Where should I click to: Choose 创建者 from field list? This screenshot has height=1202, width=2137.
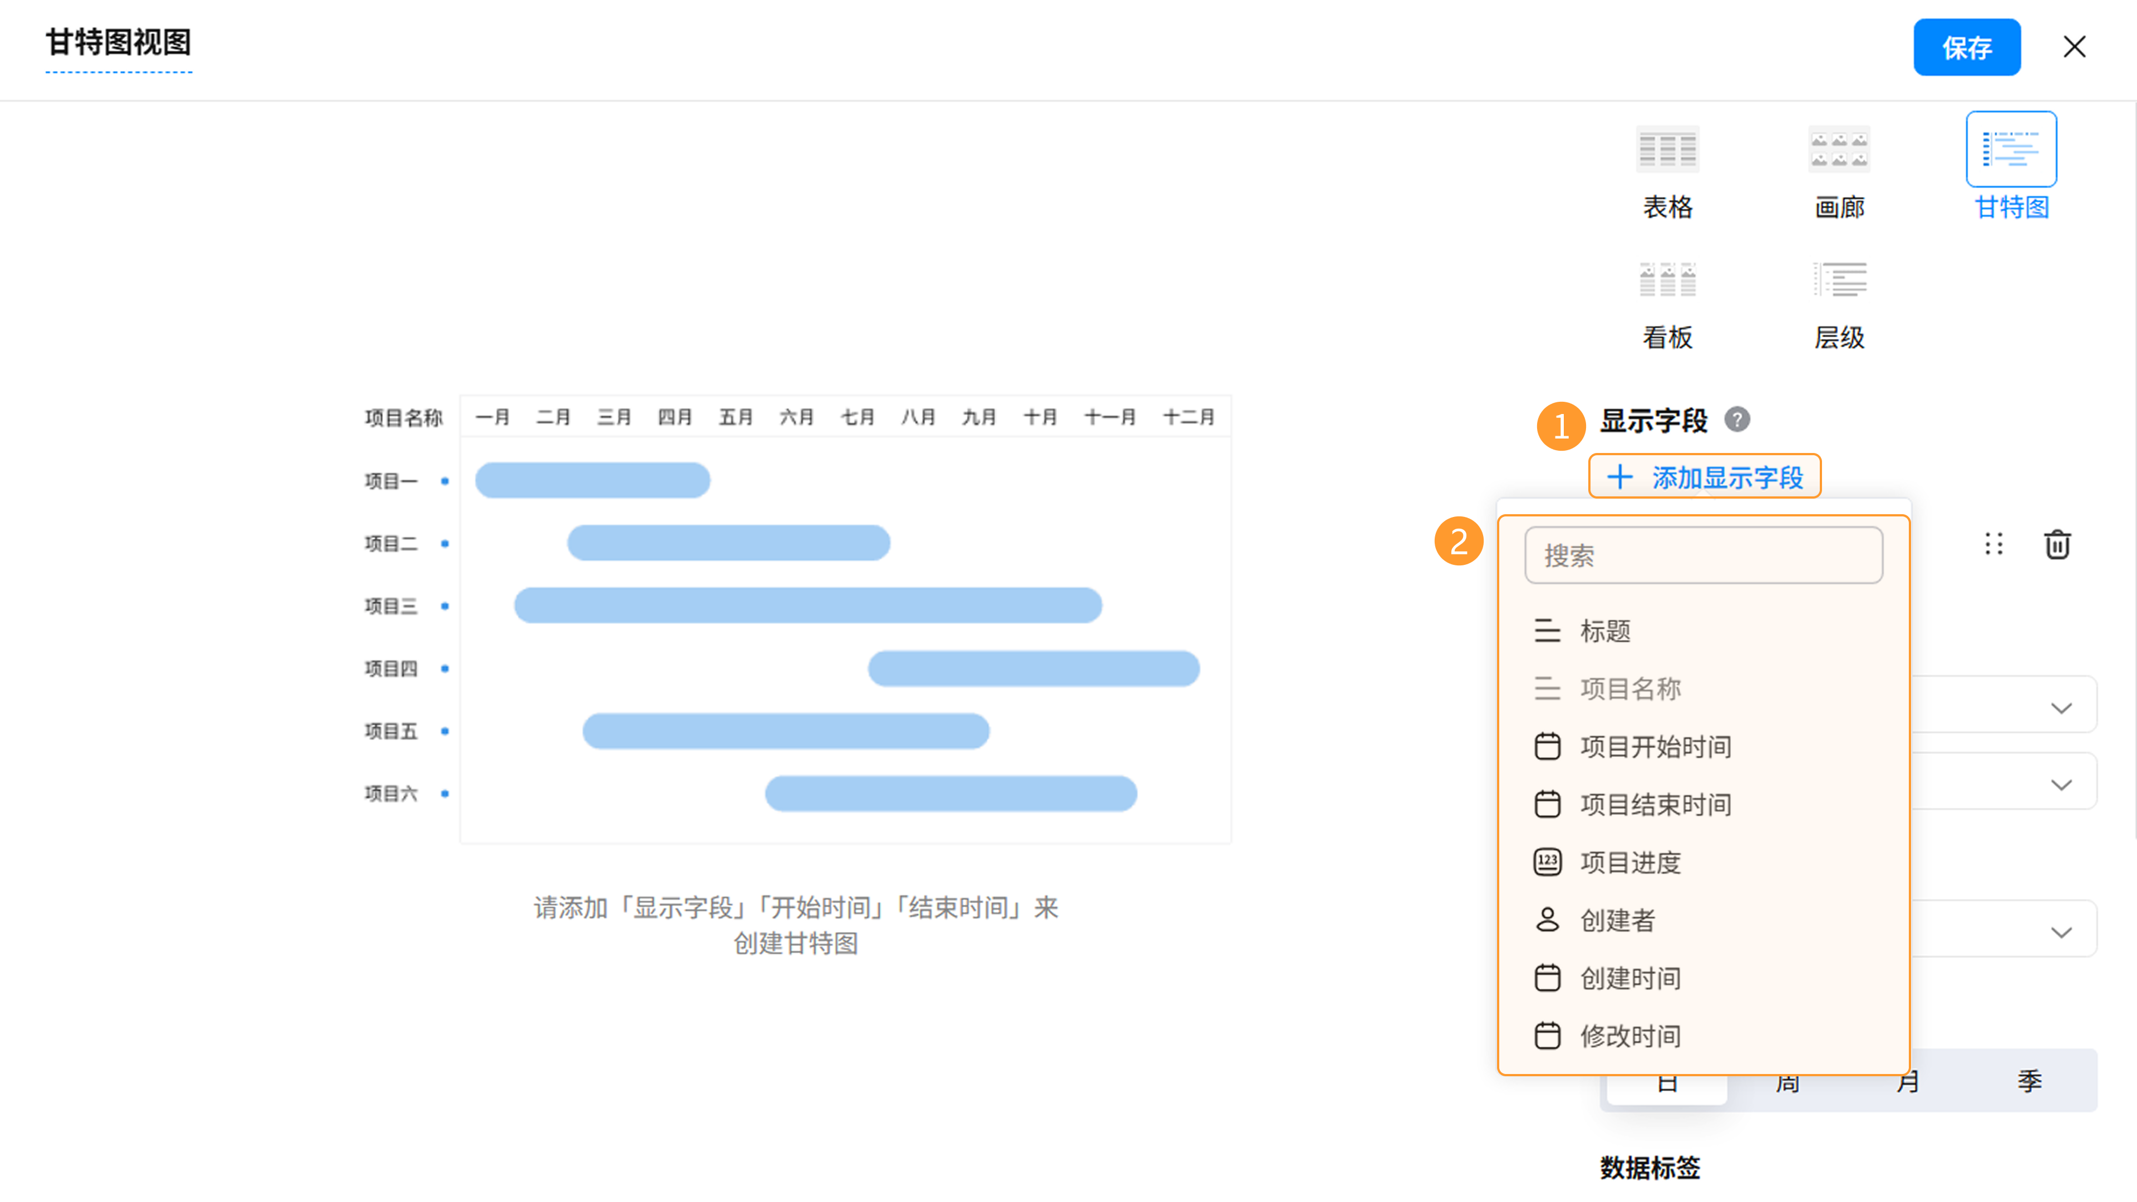[x=1617, y=920]
